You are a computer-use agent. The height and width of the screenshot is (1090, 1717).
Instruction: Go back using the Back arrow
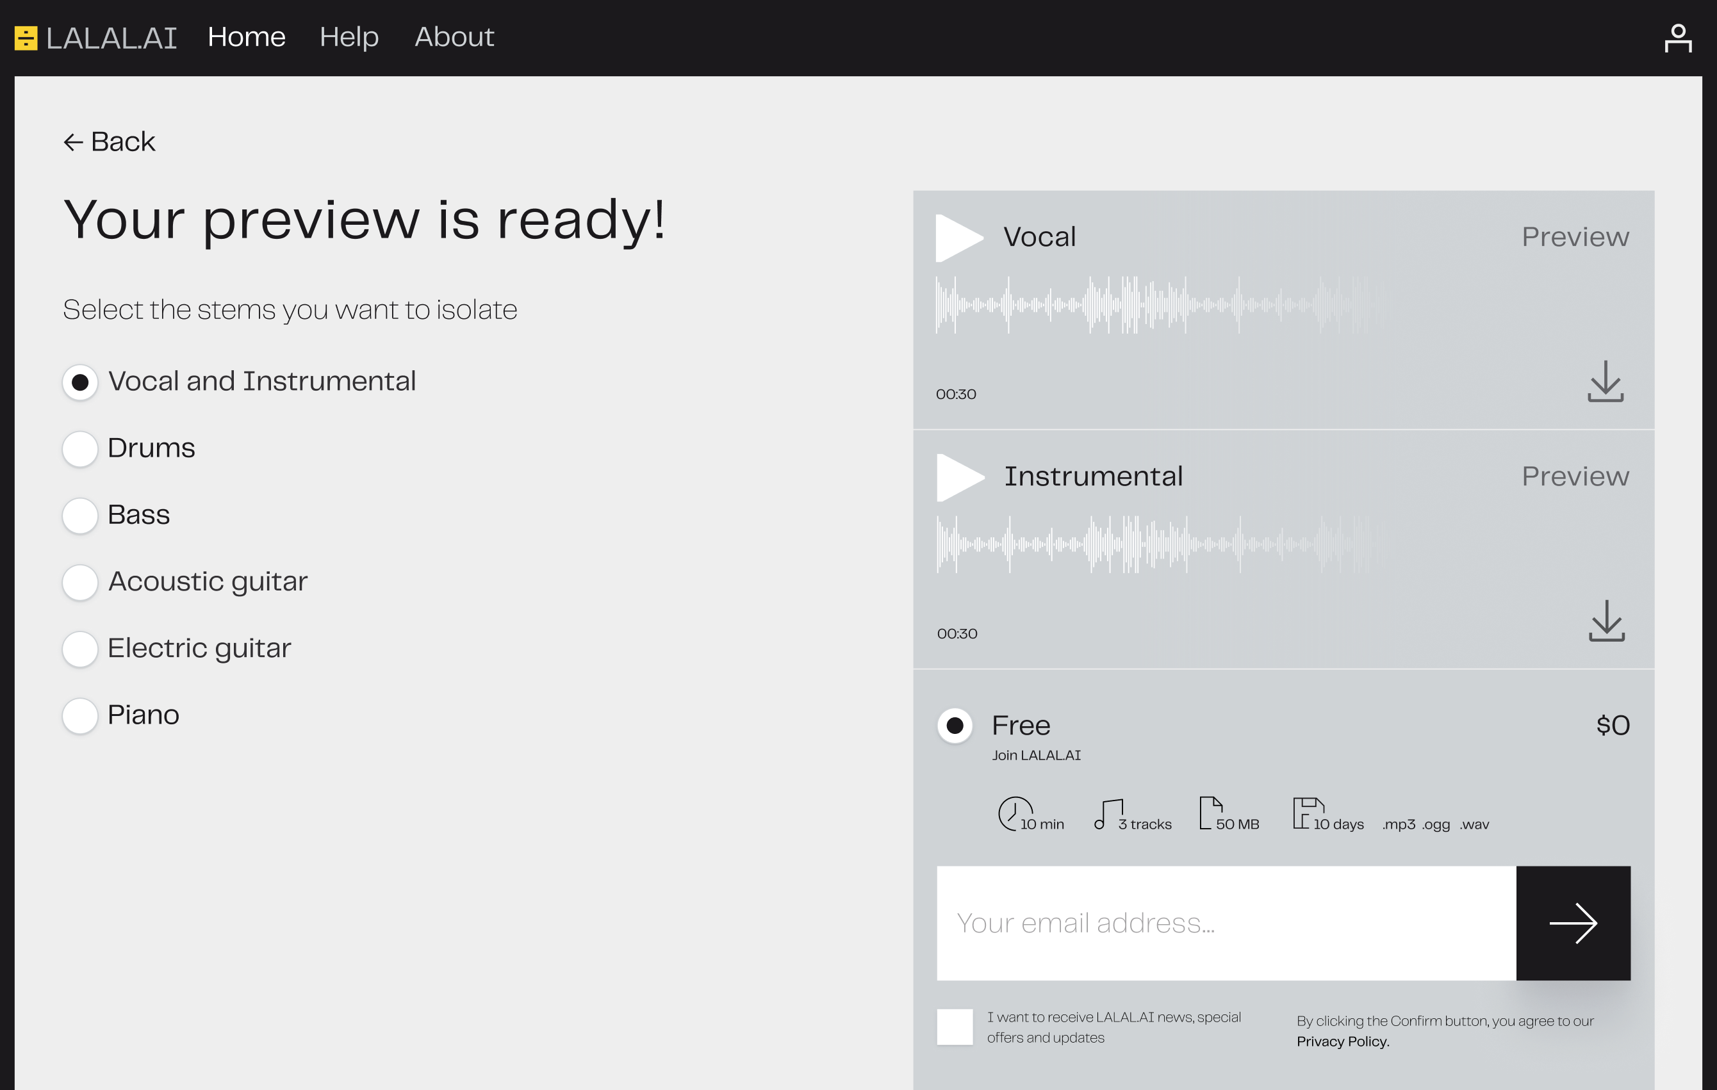[x=109, y=142]
